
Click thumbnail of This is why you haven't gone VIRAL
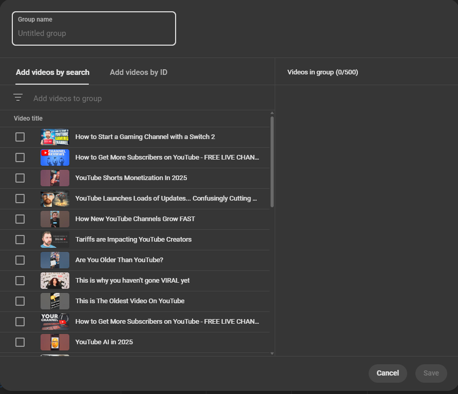click(55, 281)
